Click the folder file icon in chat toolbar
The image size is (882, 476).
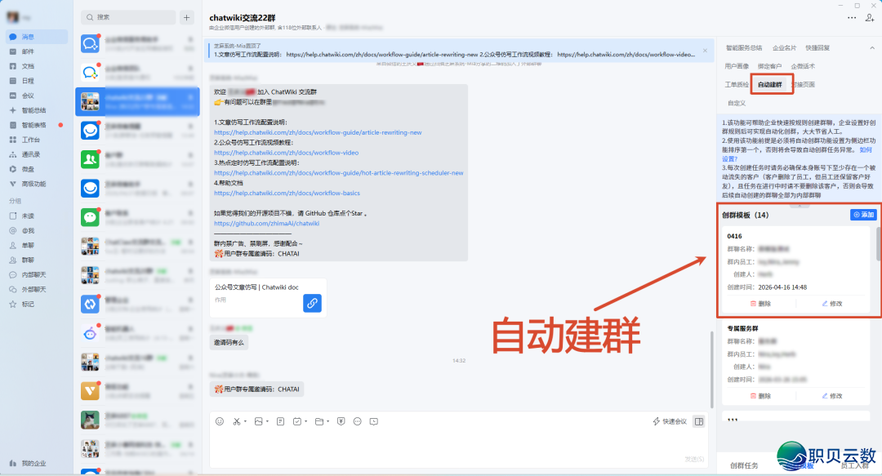319,421
